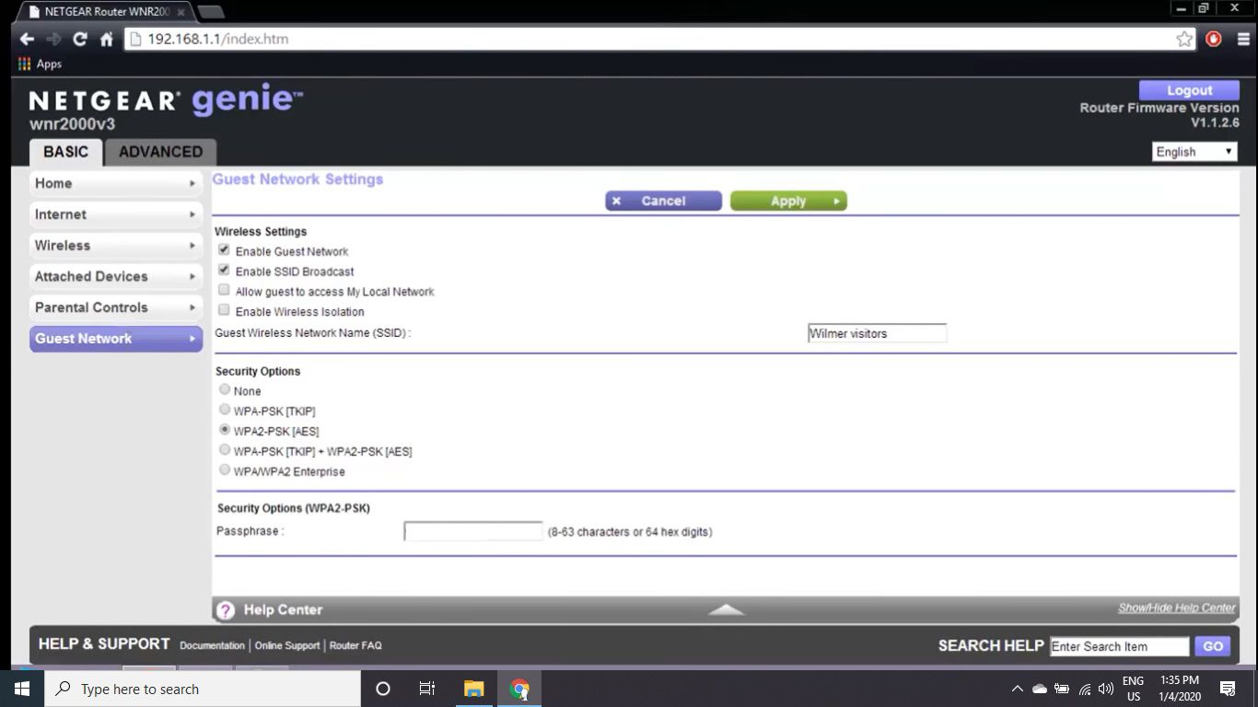Check Allow guest to access My Local Network
1258x707 pixels.
click(x=224, y=291)
